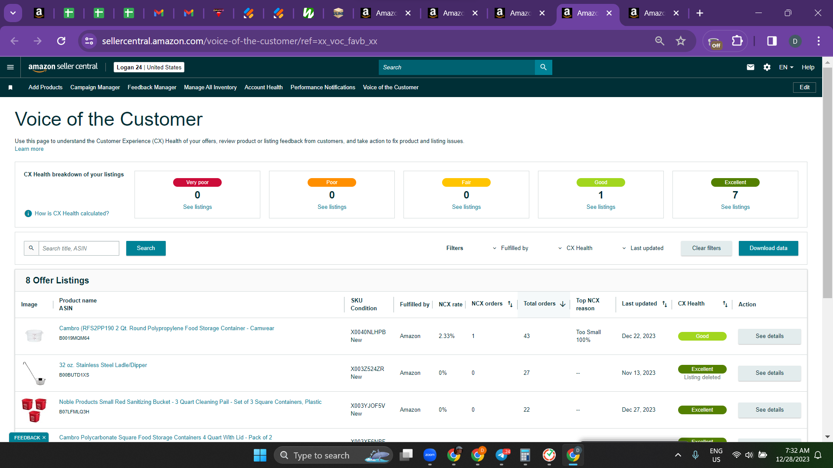Open Task View on the taskbar

tap(406, 455)
